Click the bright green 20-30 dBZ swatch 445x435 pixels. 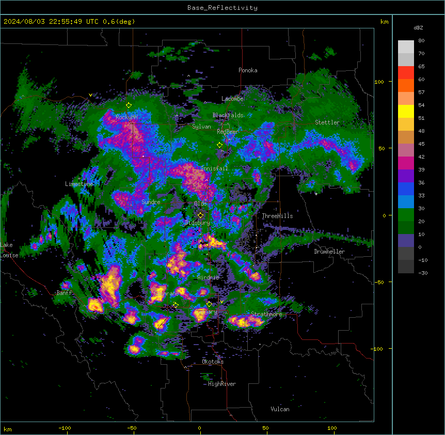[406, 215]
